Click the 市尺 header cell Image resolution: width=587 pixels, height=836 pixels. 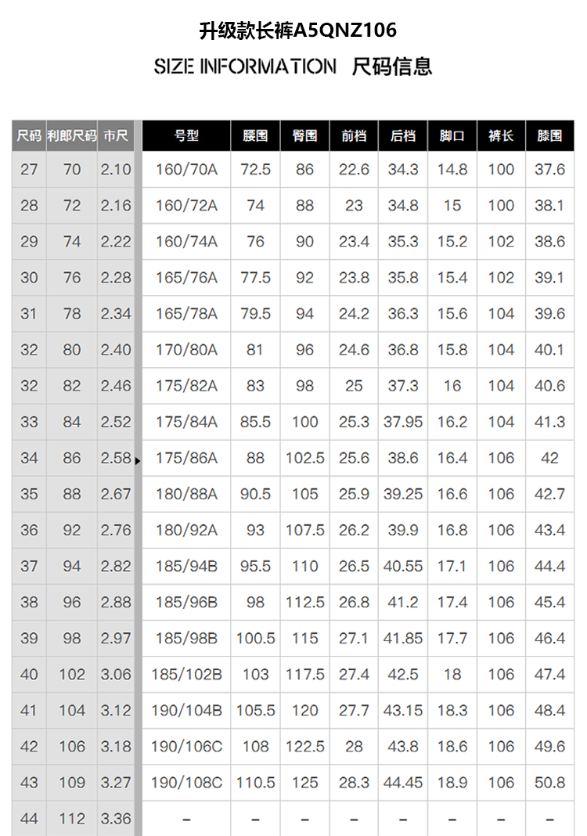[x=116, y=136]
